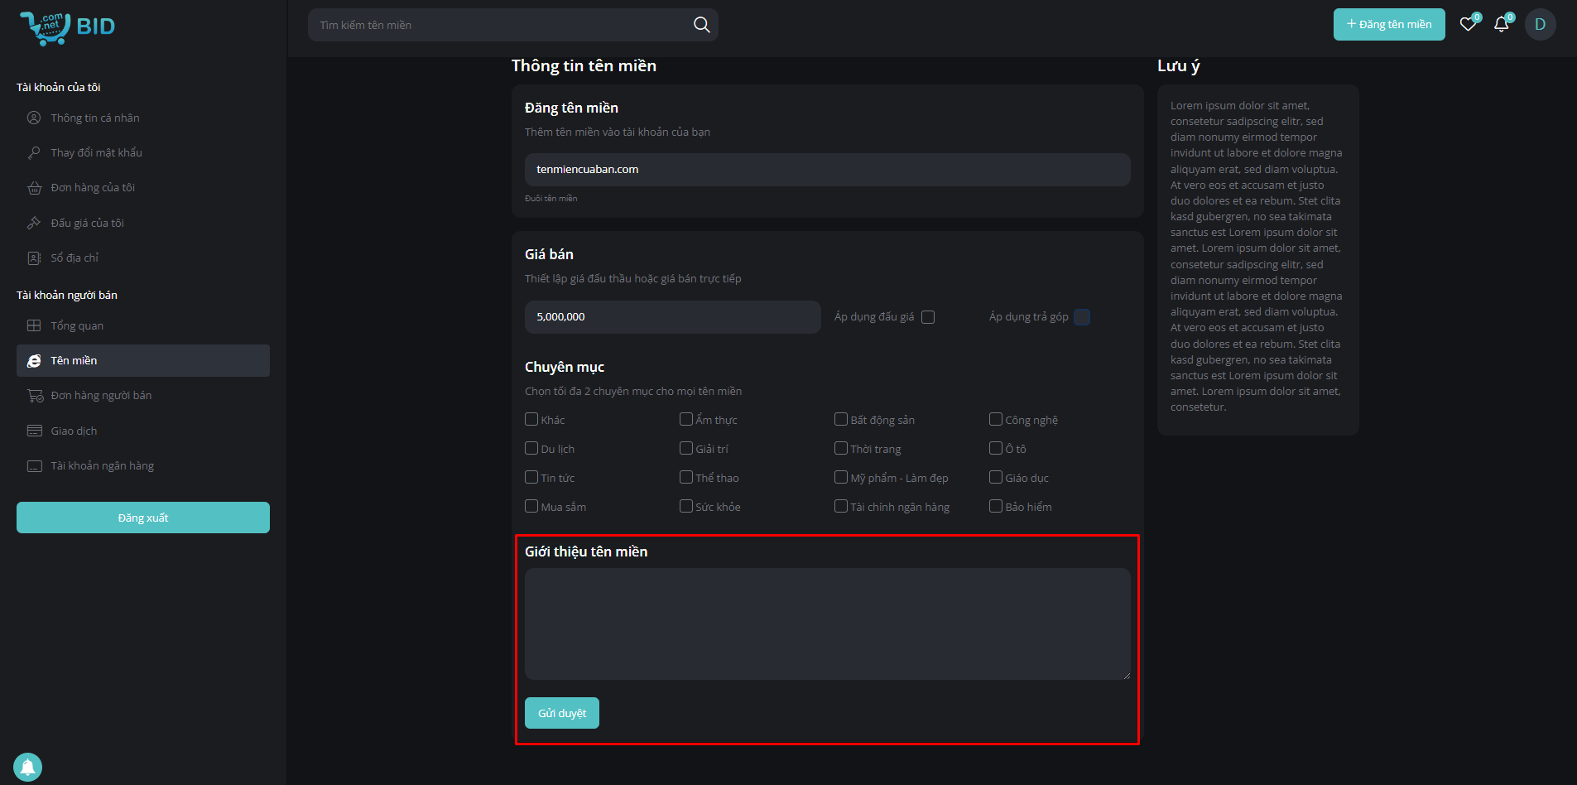
Task: Go to Tài khoản ngân hàng menu
Action: click(102, 466)
